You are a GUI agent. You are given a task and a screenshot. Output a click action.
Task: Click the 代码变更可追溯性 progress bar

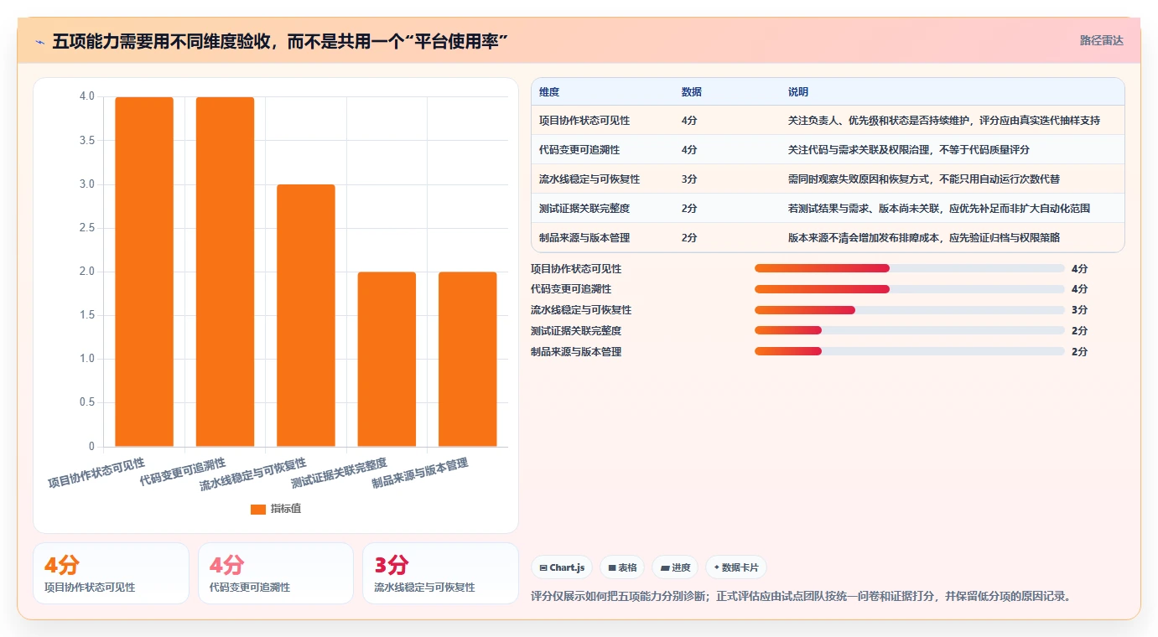909,289
